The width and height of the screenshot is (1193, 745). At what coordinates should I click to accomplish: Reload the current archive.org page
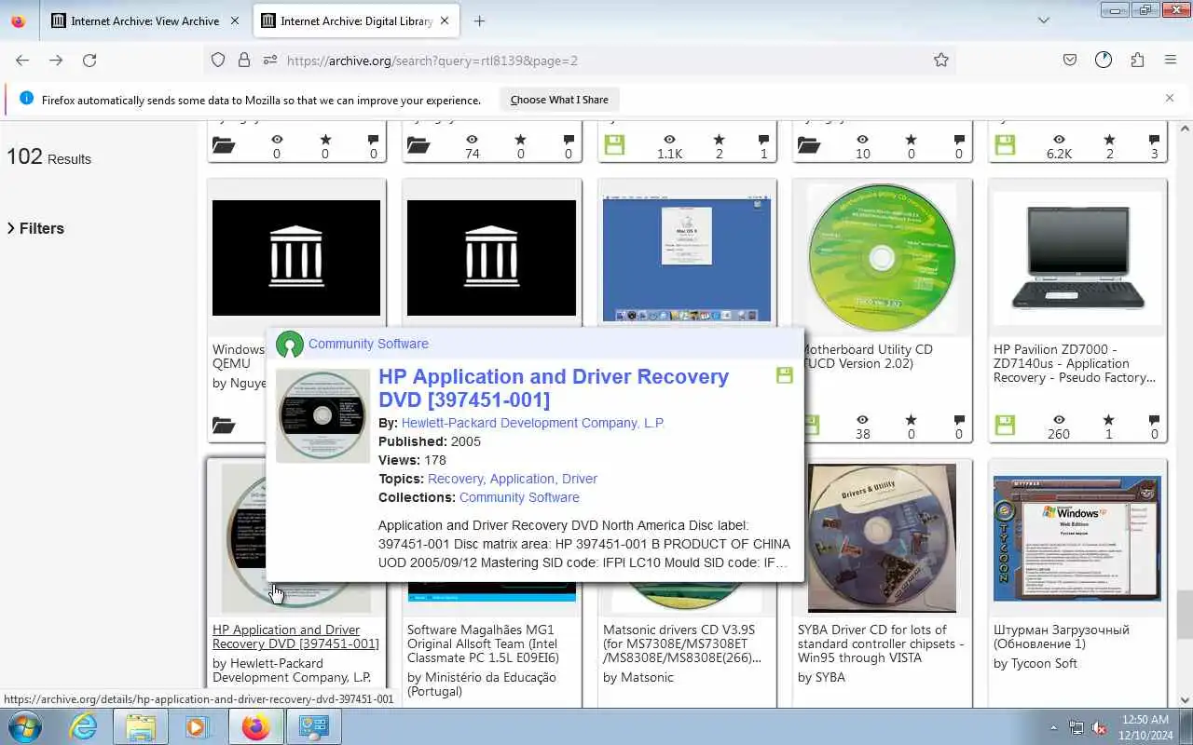coord(89,60)
